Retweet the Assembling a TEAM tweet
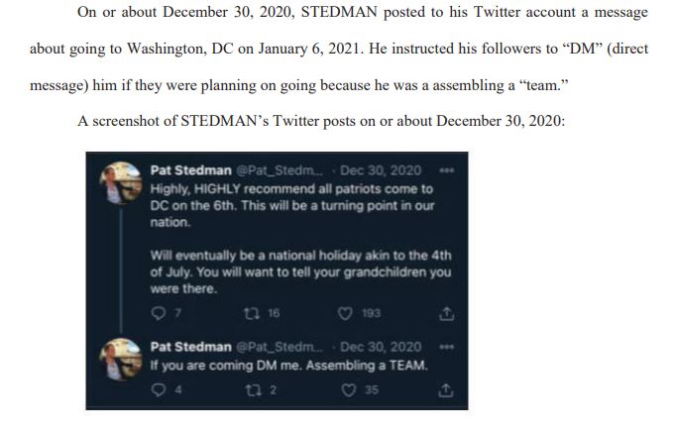 click(x=253, y=390)
